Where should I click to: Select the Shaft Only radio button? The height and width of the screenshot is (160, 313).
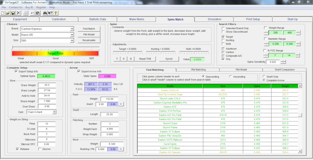click(x=264, y=77)
